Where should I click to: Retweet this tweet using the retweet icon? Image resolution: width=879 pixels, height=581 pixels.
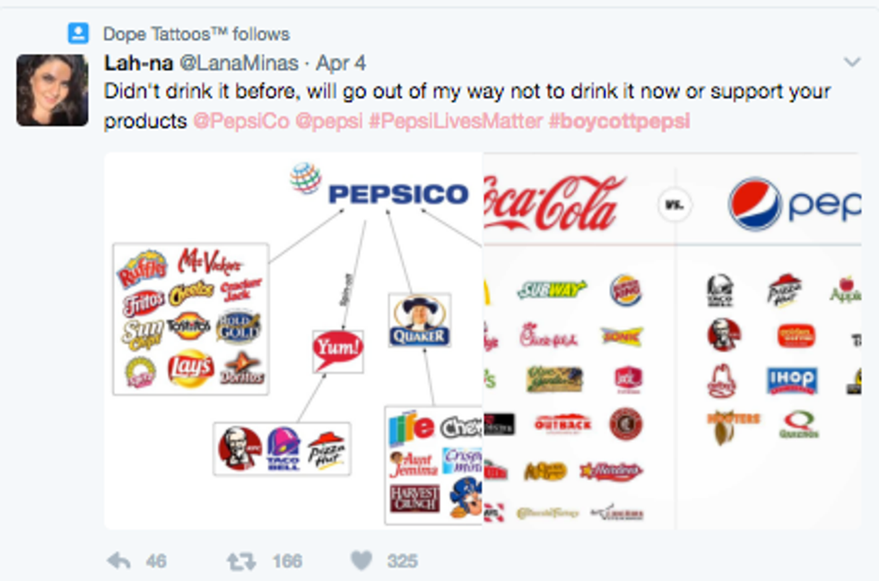point(239,560)
